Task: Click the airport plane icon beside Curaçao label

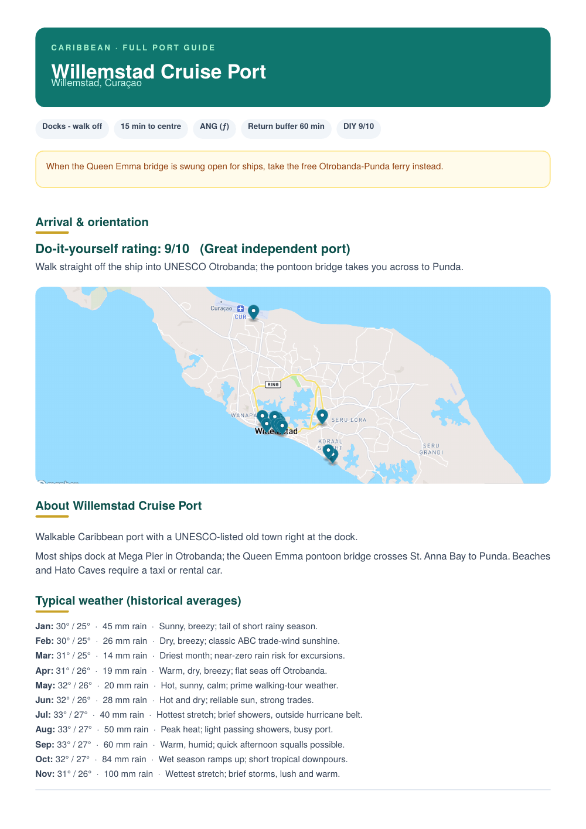Action: (240, 308)
